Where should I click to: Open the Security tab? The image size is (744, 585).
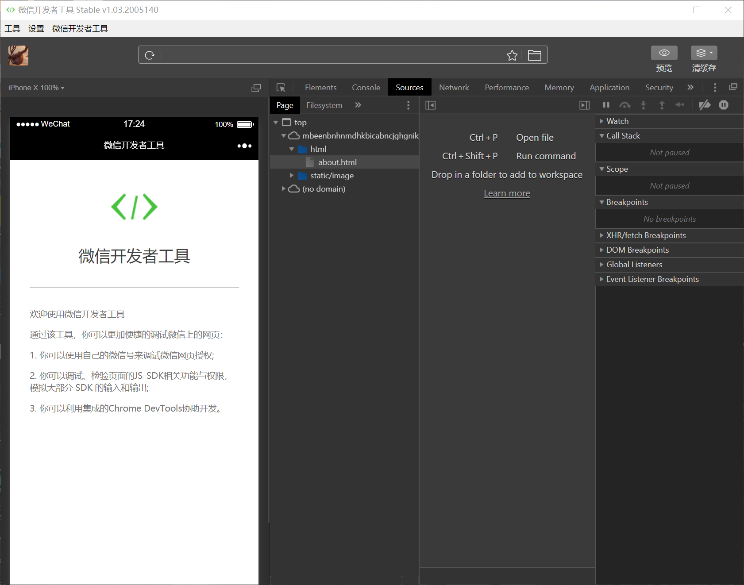point(659,88)
